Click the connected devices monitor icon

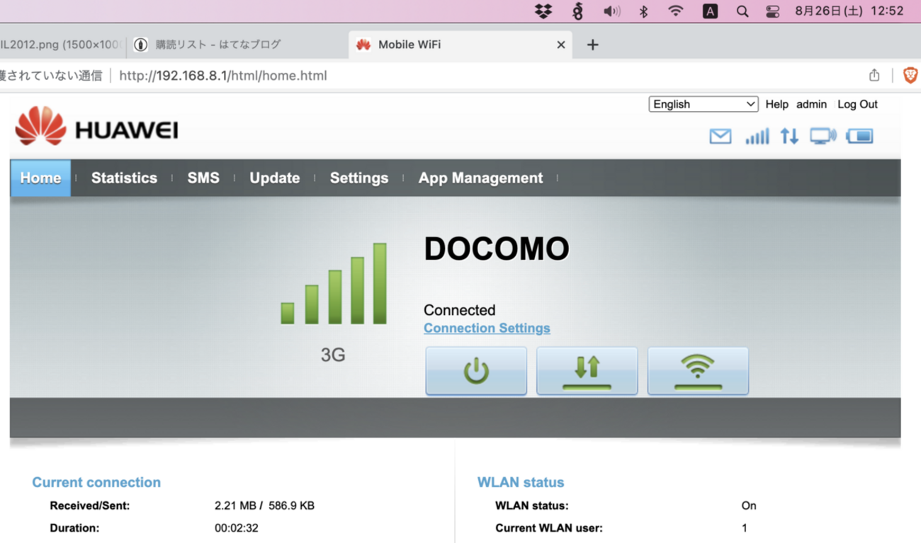[823, 136]
